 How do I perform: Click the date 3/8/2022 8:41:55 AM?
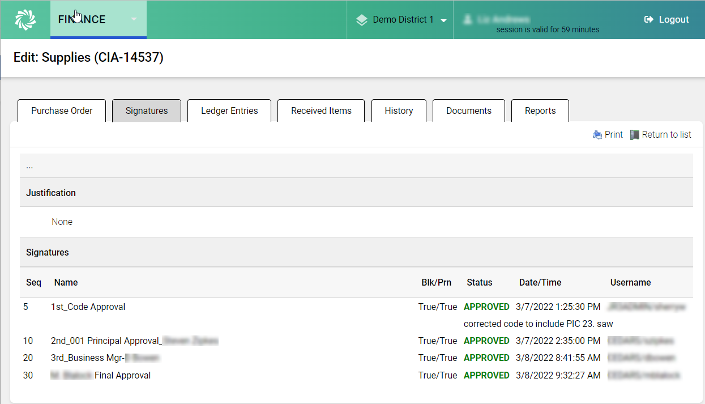[558, 358]
